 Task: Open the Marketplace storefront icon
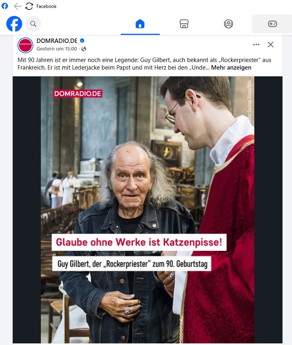(184, 24)
